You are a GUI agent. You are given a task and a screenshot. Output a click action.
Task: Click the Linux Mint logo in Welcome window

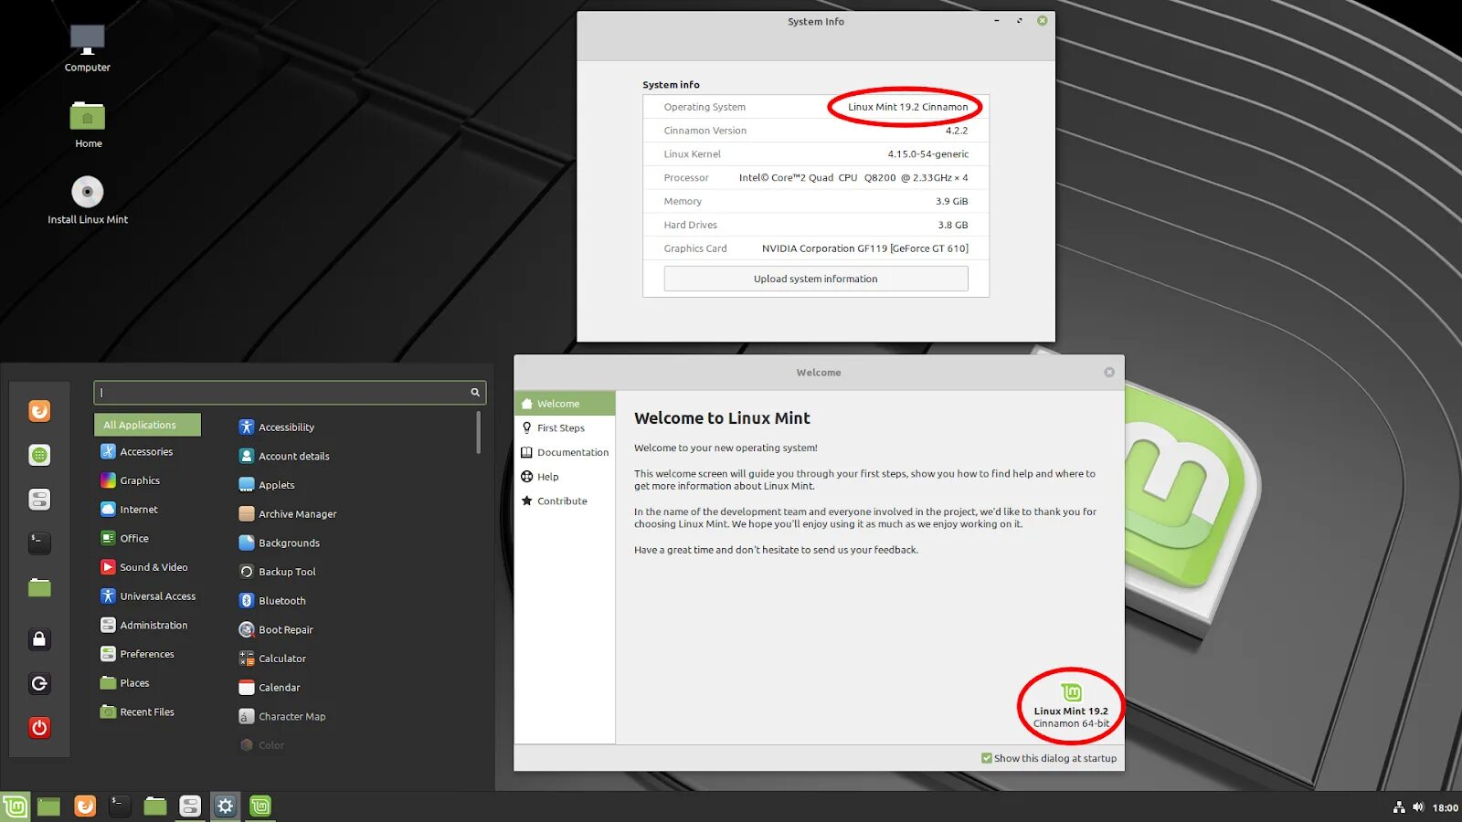[x=1071, y=692]
